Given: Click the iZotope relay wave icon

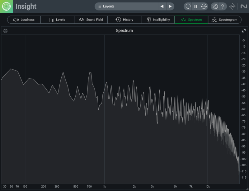Looking at the screenshot, I should pos(233,6).
